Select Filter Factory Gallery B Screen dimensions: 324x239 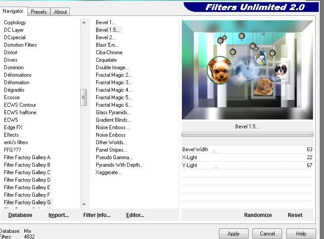(27, 165)
